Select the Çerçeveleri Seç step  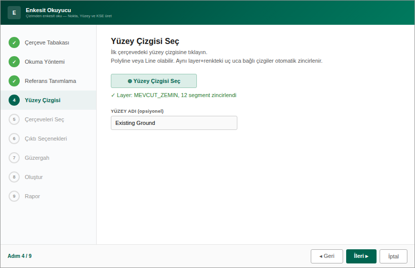(x=49, y=119)
